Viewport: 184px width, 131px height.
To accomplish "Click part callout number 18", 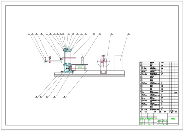I will [x=111, y=34].
